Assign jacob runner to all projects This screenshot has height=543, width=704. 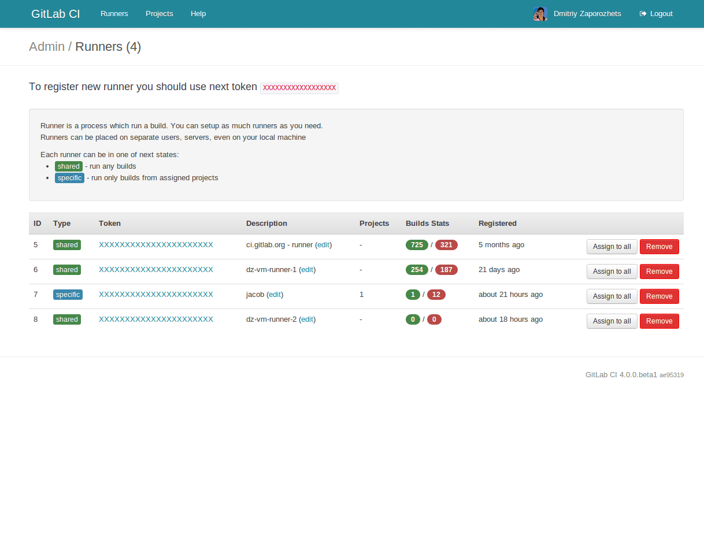coord(612,296)
